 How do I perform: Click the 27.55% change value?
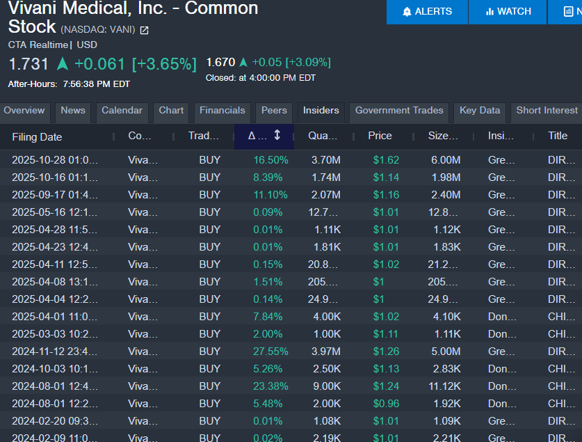[270, 352]
